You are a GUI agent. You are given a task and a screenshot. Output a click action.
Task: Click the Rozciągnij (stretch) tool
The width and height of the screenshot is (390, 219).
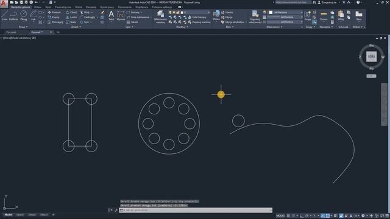[x=55, y=22]
